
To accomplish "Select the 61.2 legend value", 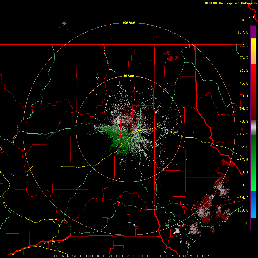I will [244, 71].
